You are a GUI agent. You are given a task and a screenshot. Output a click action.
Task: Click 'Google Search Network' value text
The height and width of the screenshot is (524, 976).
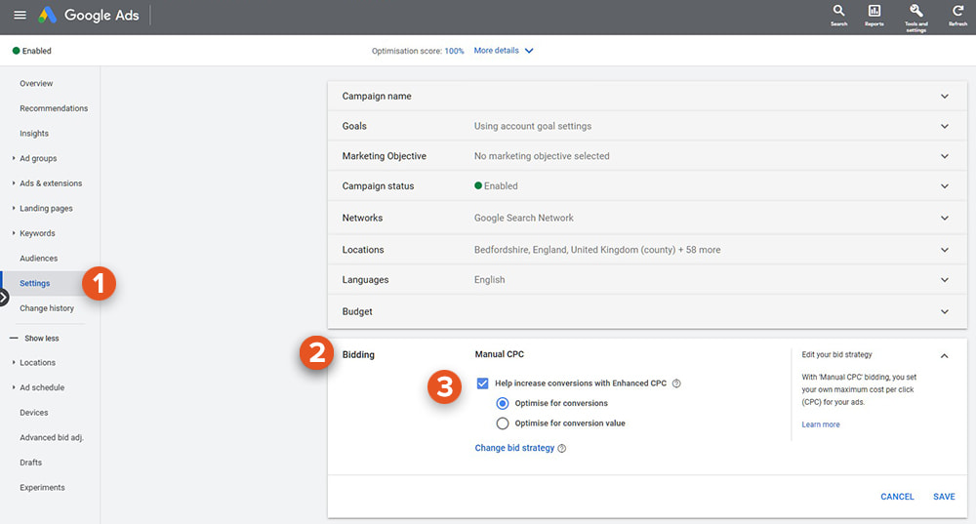[x=523, y=218]
